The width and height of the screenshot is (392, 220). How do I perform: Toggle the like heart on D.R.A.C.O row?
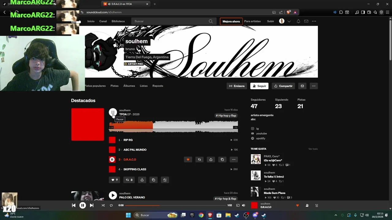point(188,159)
